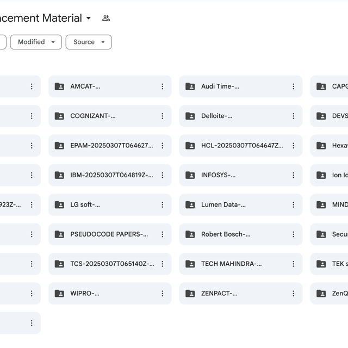
Task: Select the Audi Time shared folder icon
Action: coord(190,86)
